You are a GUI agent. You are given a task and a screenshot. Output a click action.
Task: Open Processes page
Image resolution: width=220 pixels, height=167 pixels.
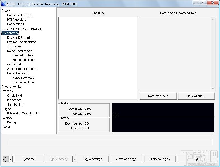tap(14, 100)
